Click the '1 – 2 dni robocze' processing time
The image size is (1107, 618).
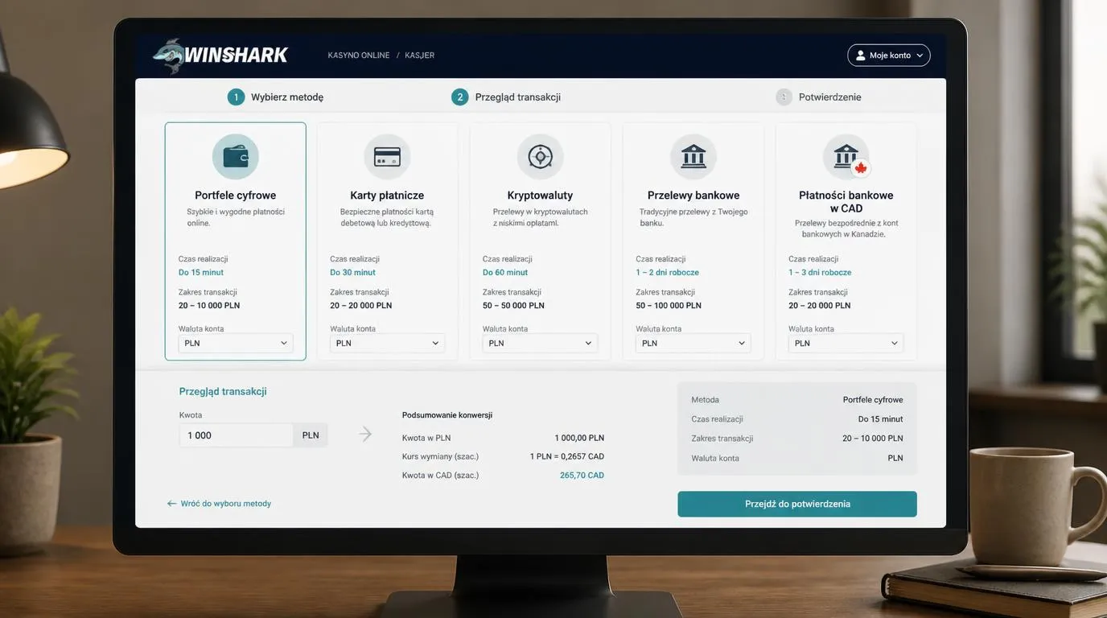[x=668, y=273]
